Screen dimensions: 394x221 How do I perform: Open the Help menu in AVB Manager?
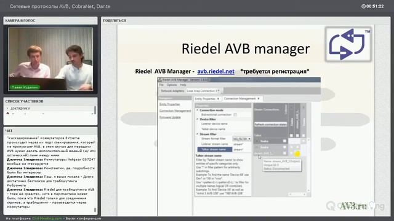coord(183,85)
